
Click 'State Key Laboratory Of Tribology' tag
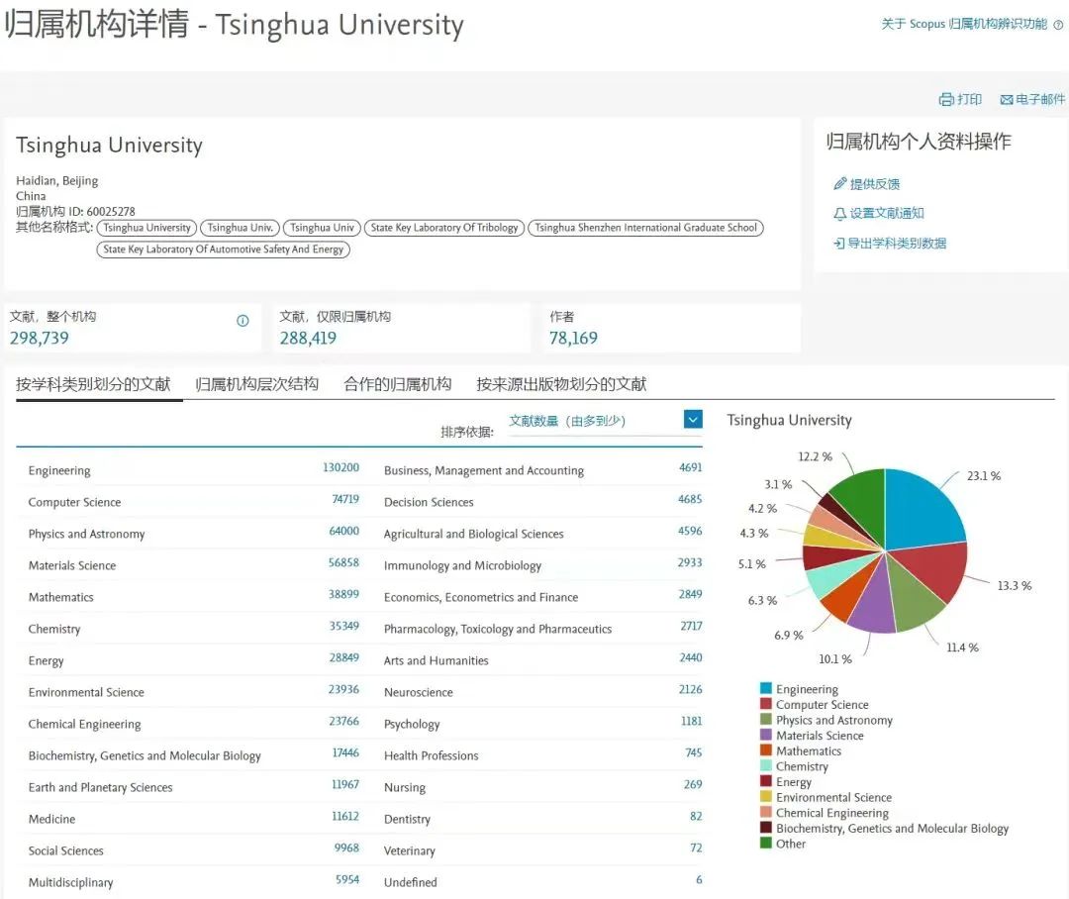pyautogui.click(x=444, y=228)
